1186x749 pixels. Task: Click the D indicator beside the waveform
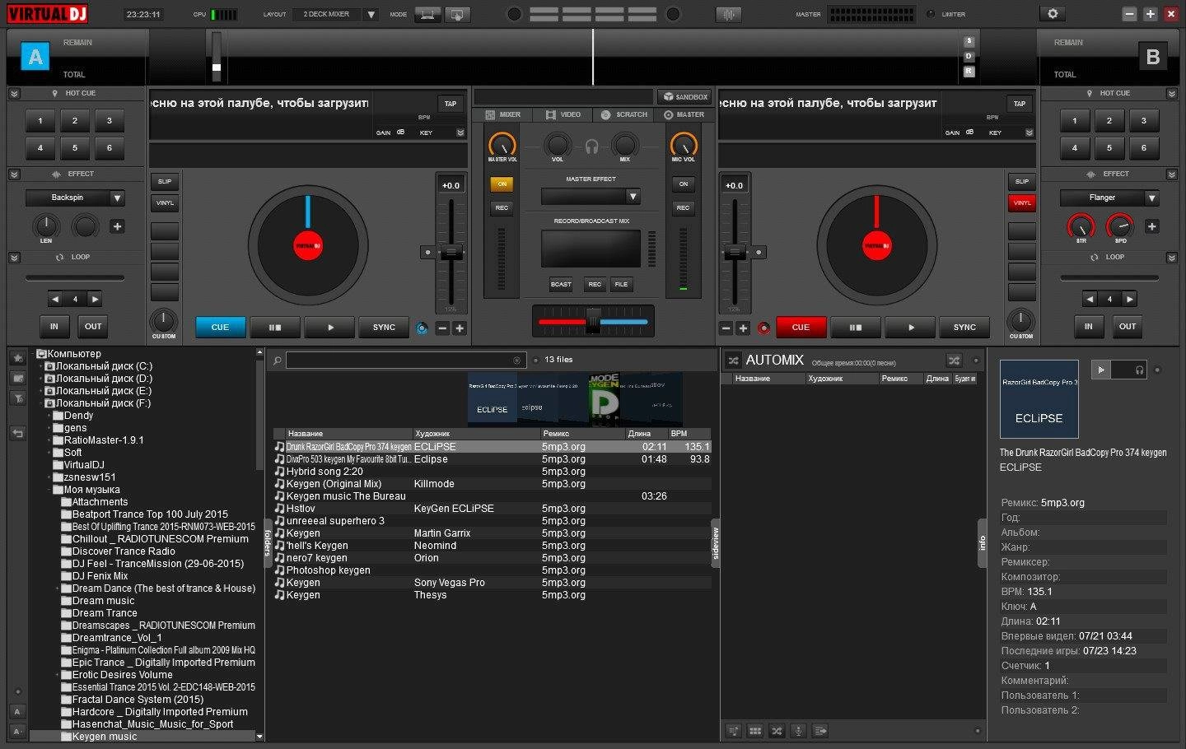click(x=969, y=57)
